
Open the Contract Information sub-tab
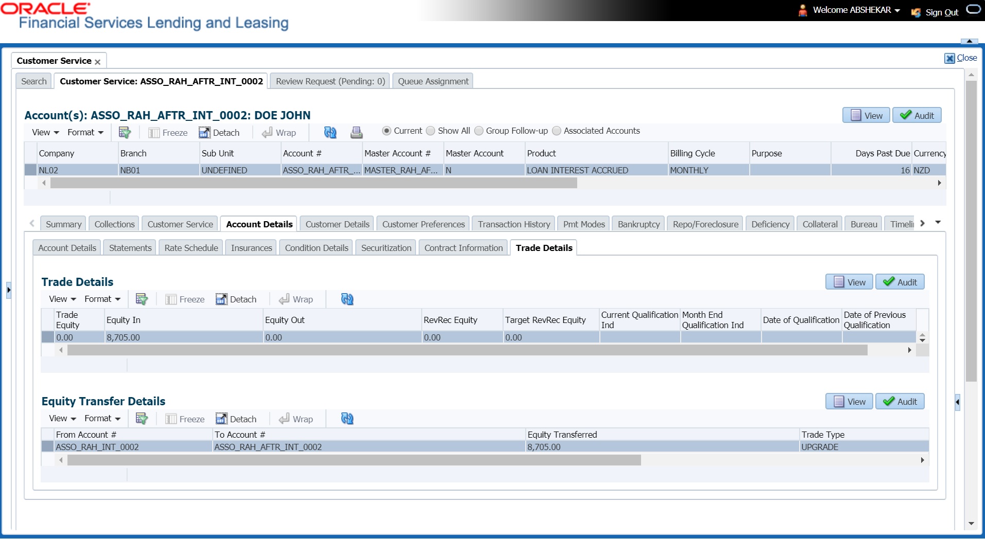point(463,248)
